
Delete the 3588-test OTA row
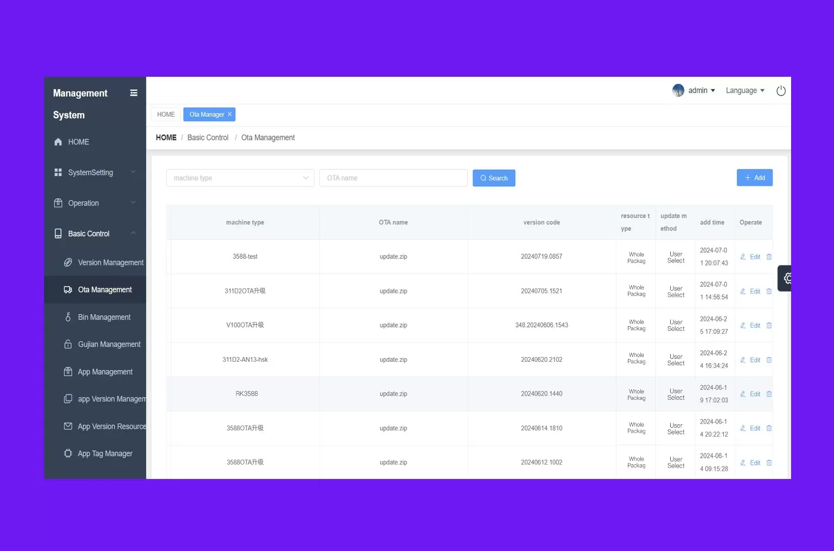point(769,257)
